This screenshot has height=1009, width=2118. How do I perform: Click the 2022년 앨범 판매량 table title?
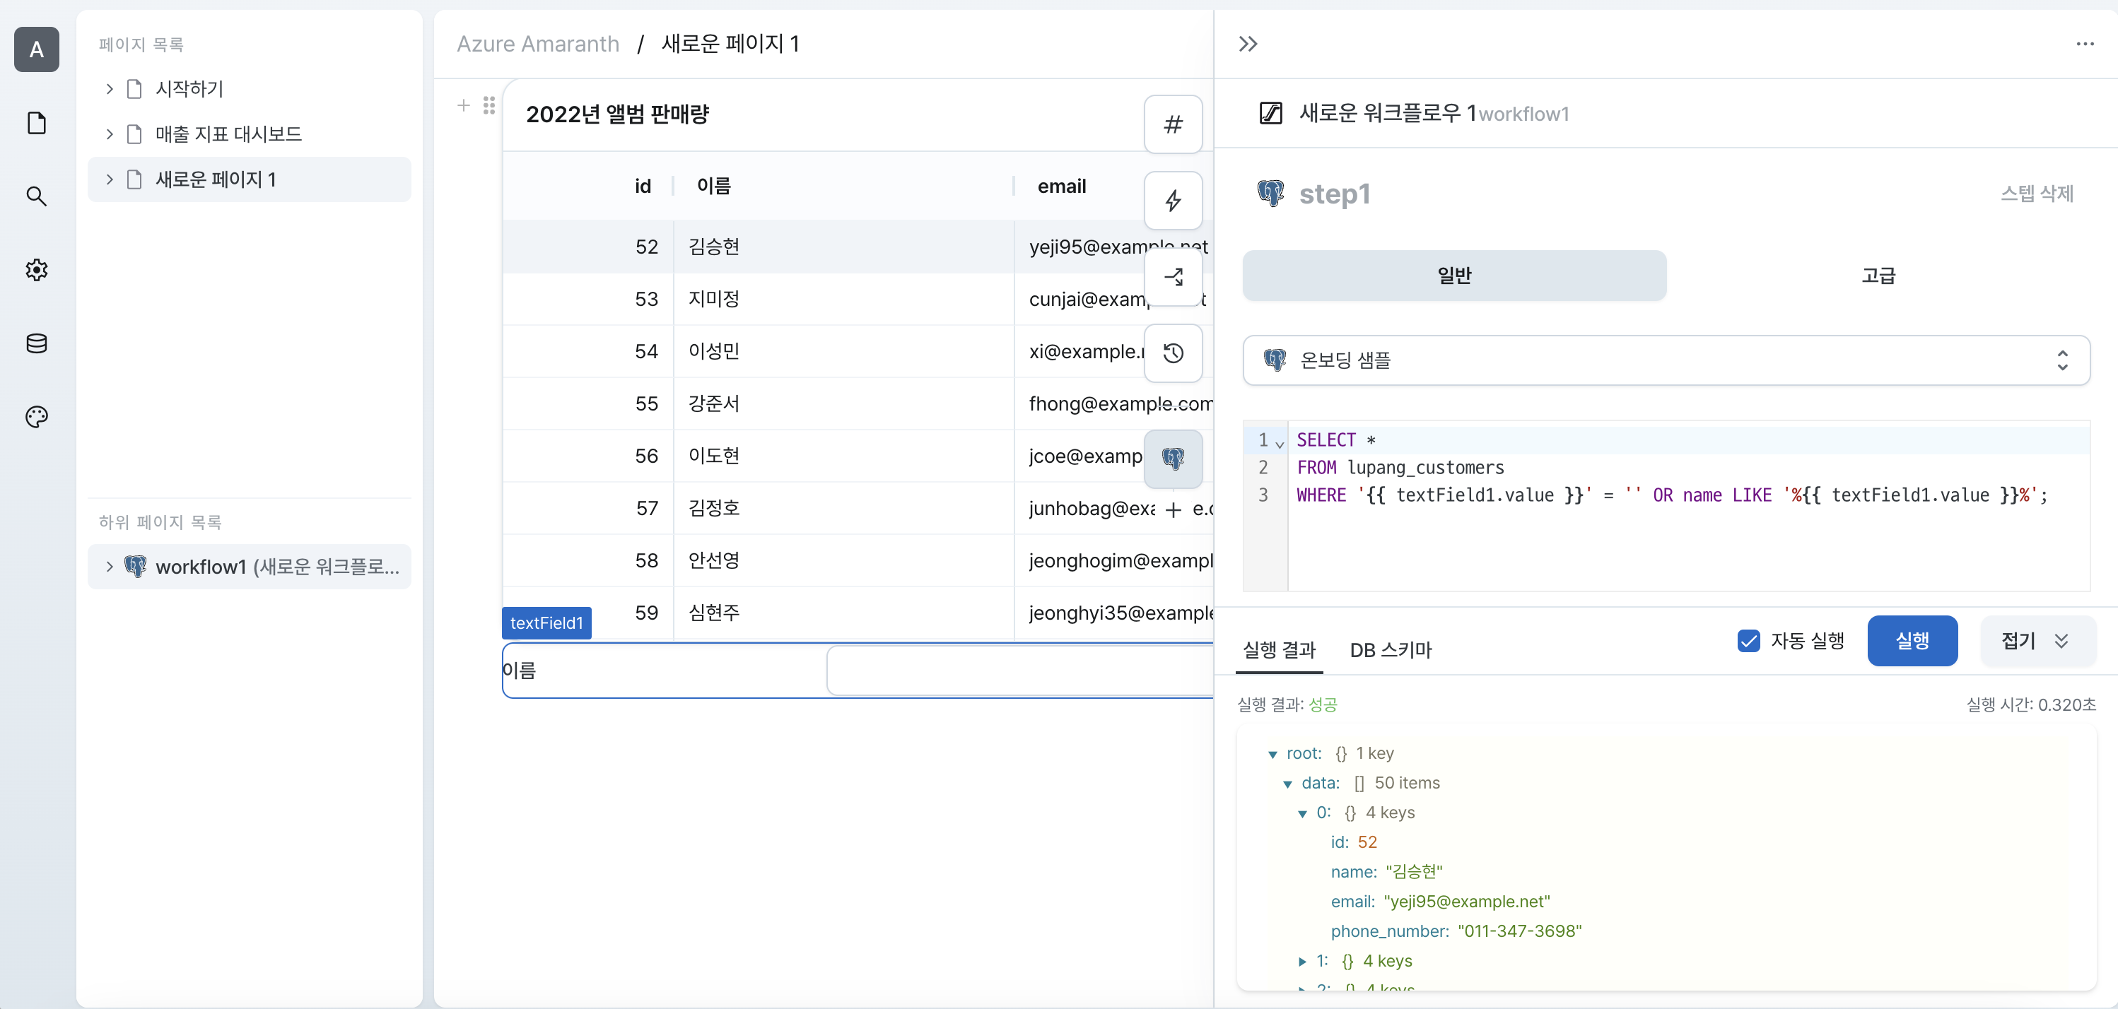(x=617, y=114)
